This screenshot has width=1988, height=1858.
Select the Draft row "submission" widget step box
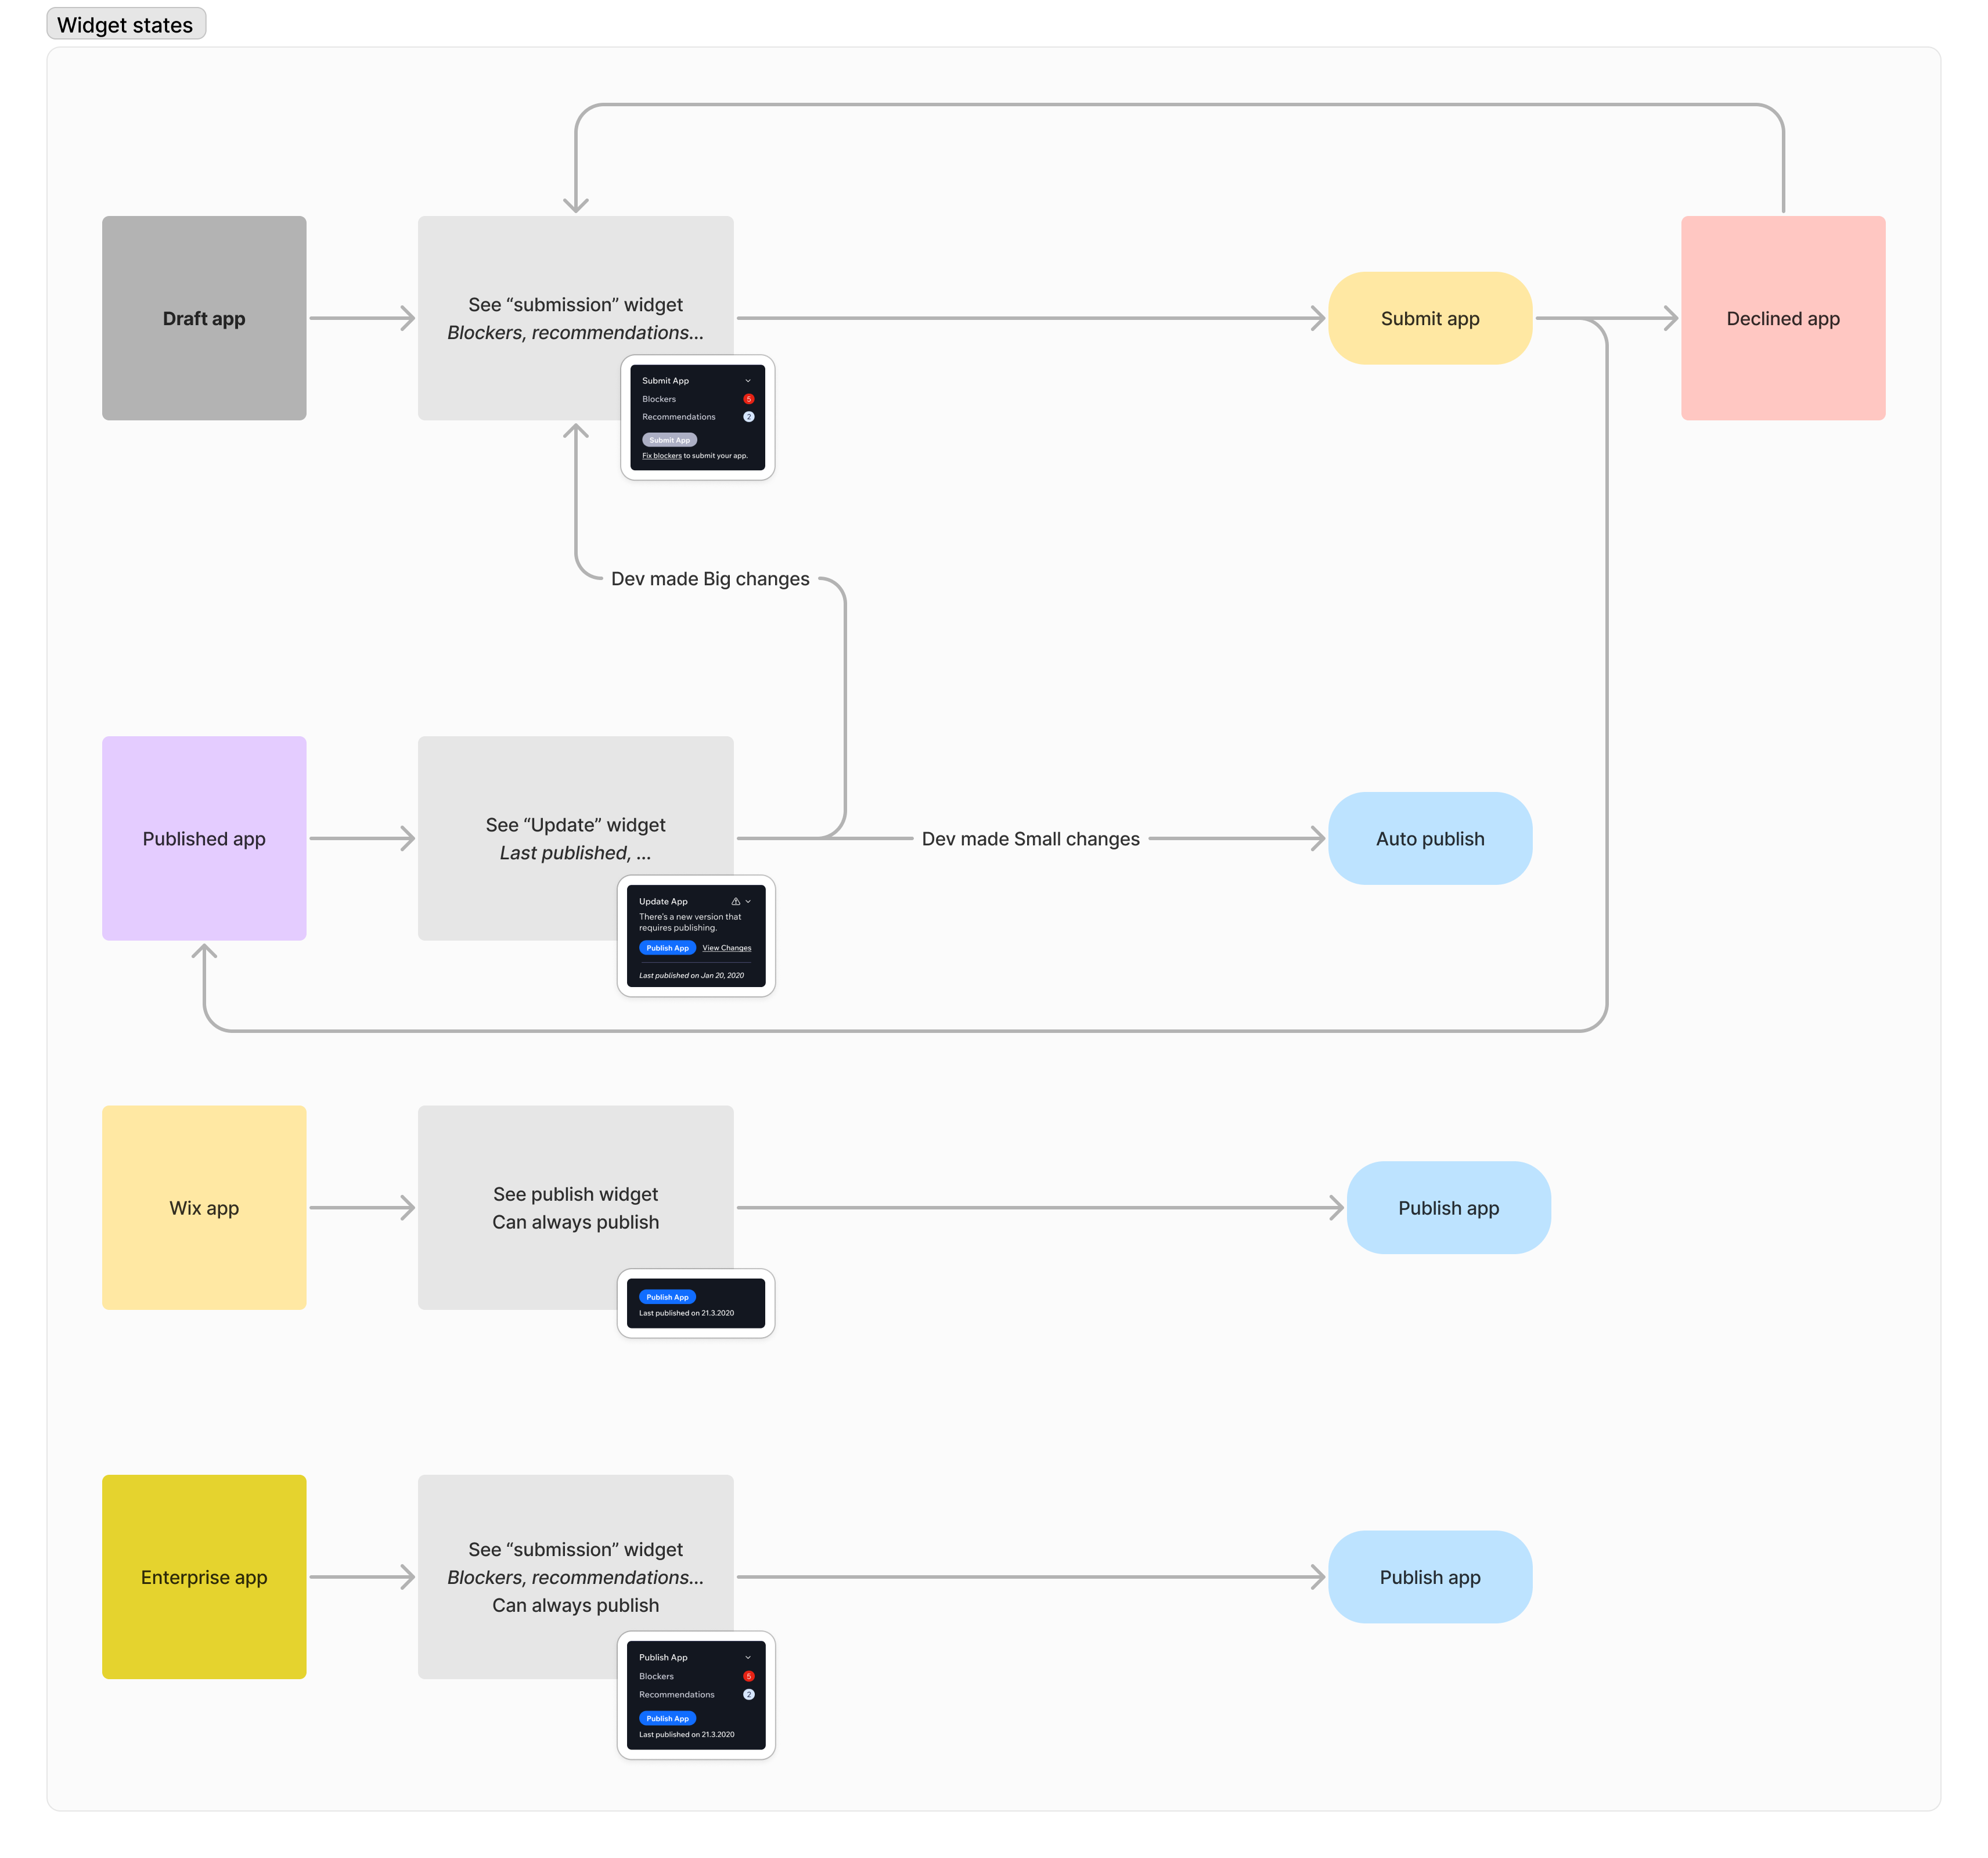pos(575,318)
